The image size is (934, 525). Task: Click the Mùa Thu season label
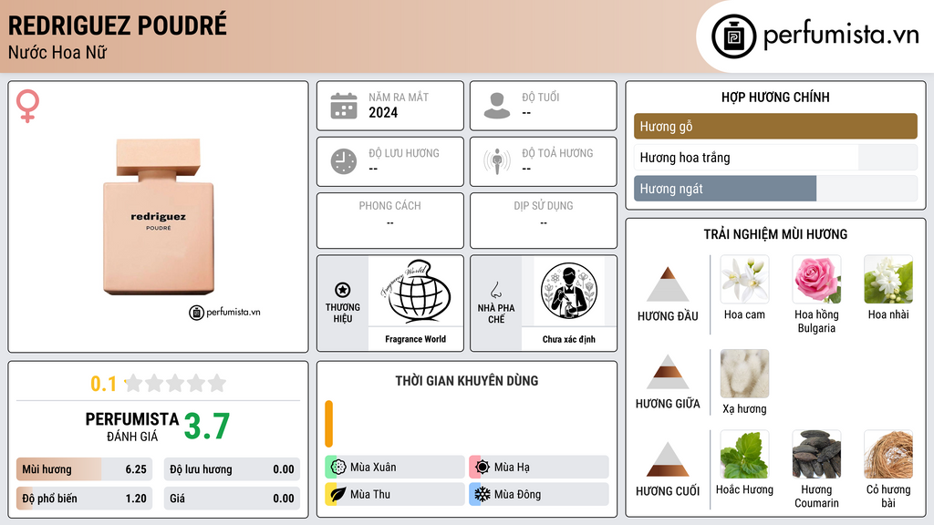[x=370, y=495]
